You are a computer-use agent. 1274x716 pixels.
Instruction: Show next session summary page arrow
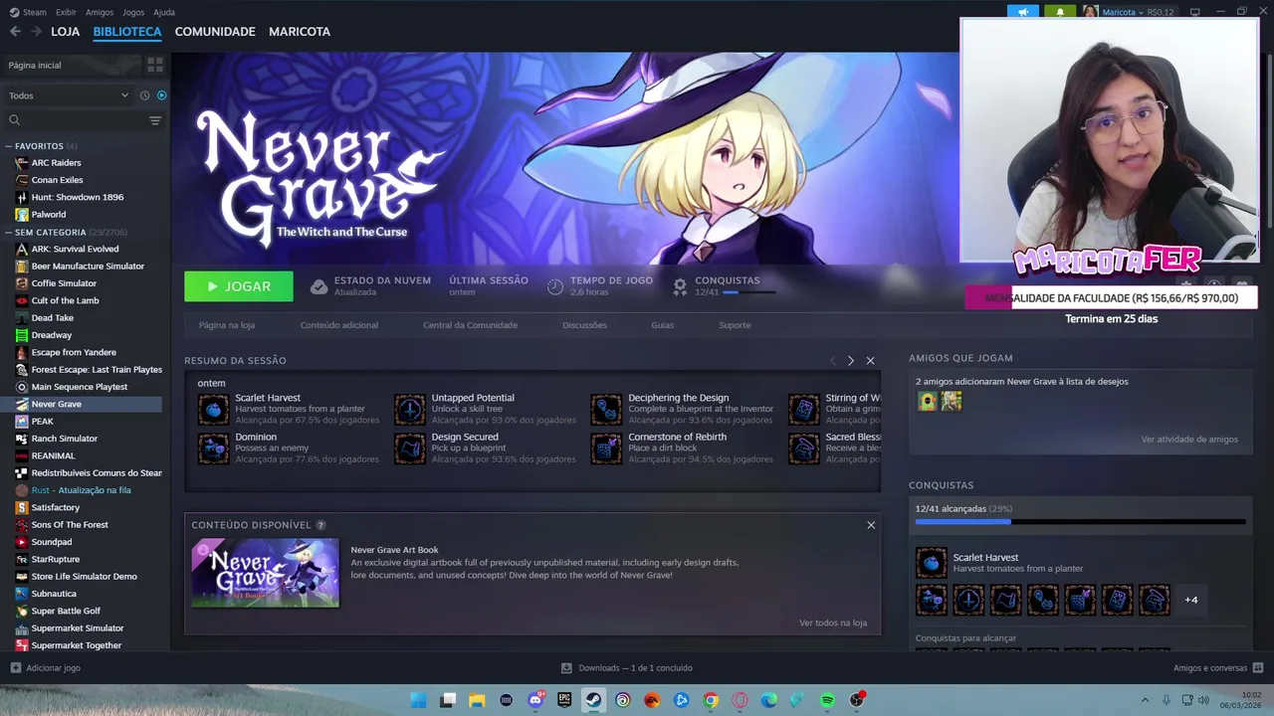(x=850, y=361)
